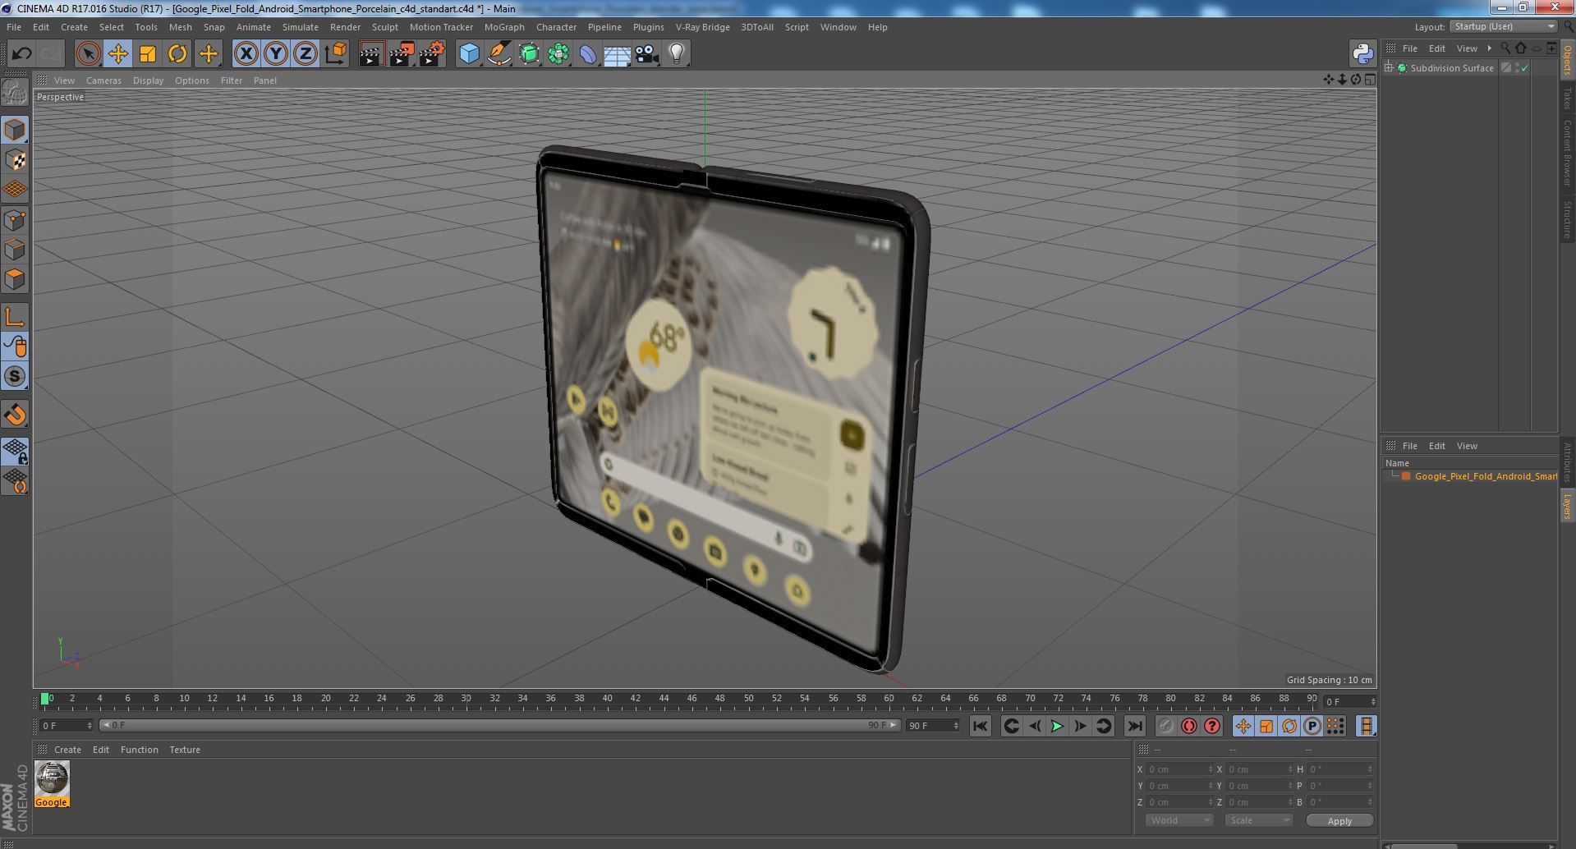Go to start of animation

click(x=980, y=726)
